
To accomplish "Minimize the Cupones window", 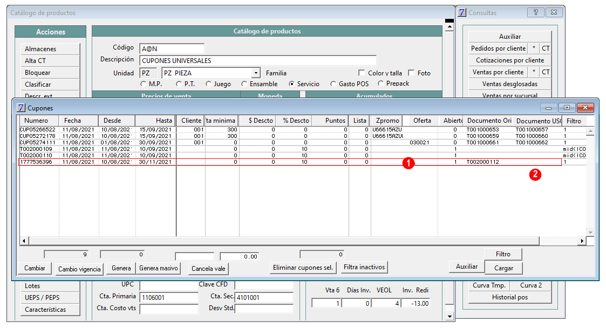I will click(548, 108).
